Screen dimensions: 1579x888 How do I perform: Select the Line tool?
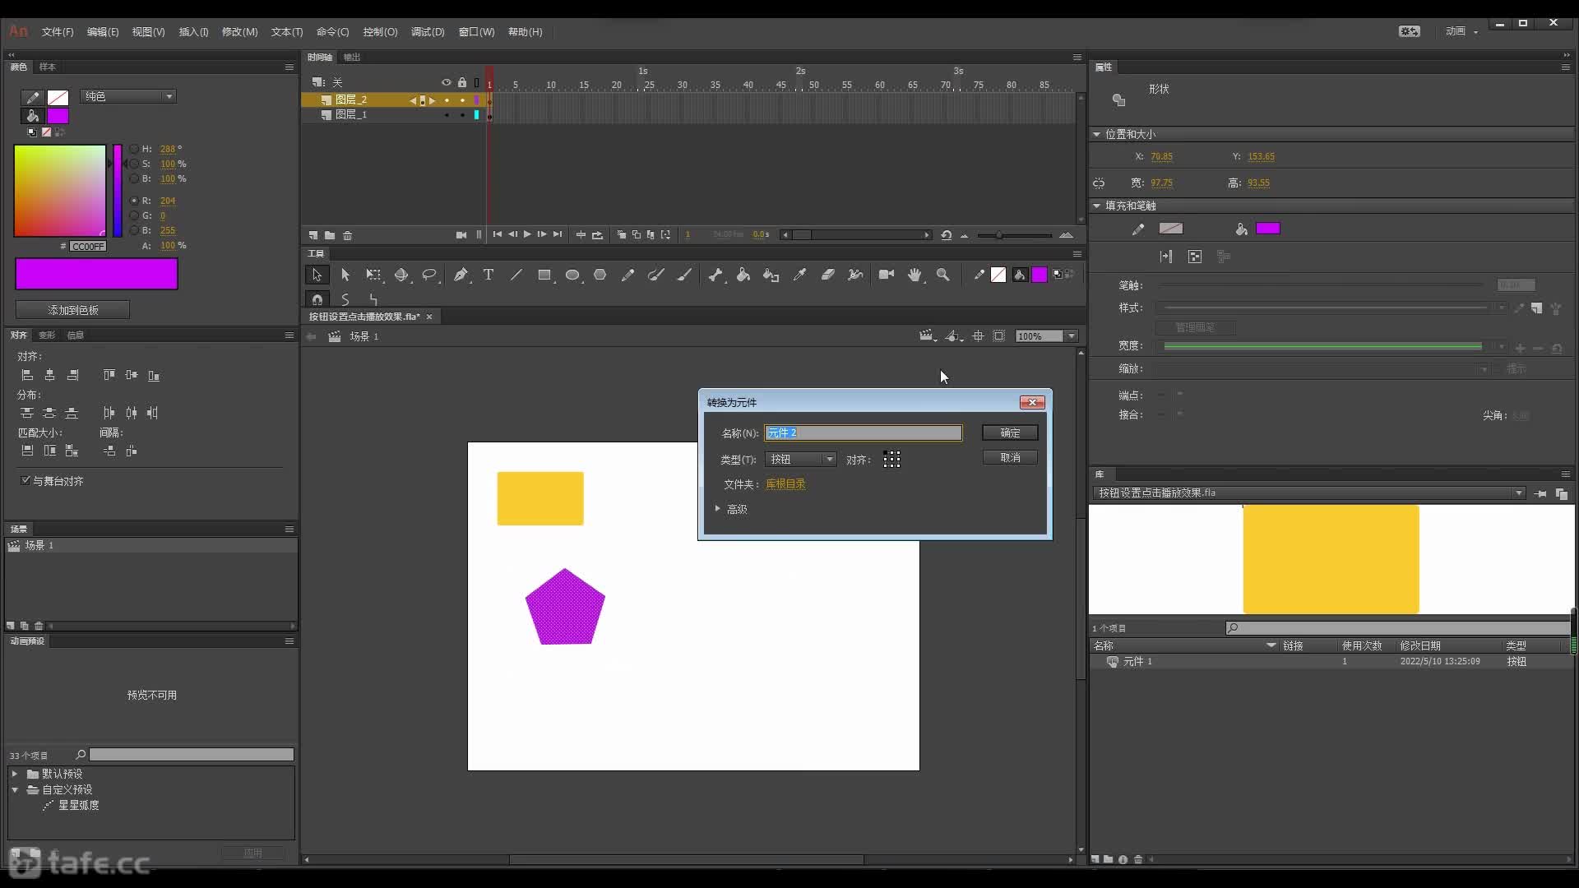pyautogui.click(x=516, y=275)
